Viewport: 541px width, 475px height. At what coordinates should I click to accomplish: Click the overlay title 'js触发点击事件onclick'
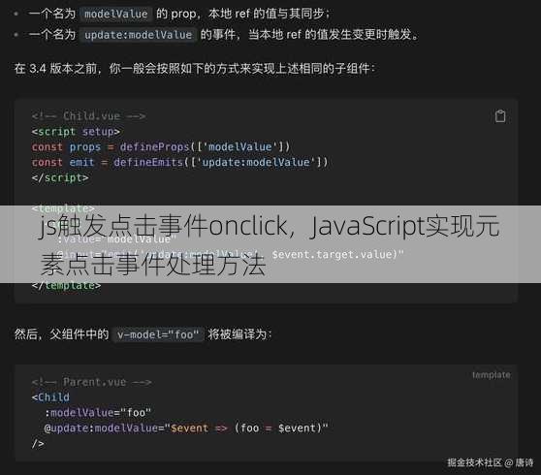(x=163, y=226)
